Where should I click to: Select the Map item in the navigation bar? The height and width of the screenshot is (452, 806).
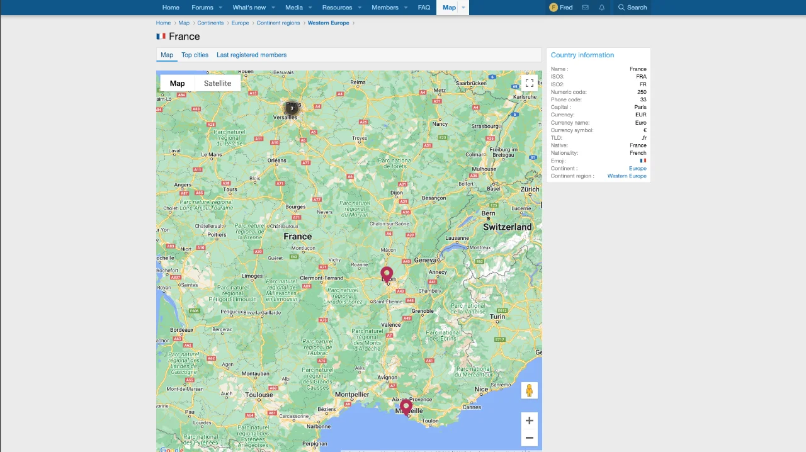coord(449,8)
